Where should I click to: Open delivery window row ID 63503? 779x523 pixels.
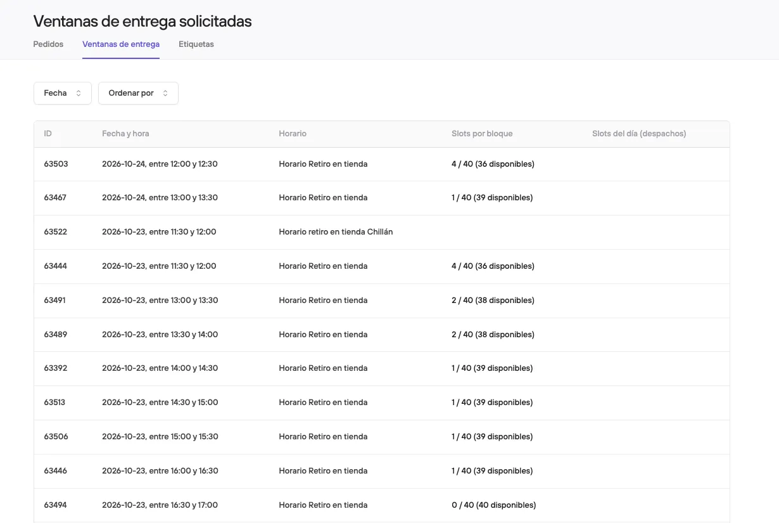coord(382,164)
